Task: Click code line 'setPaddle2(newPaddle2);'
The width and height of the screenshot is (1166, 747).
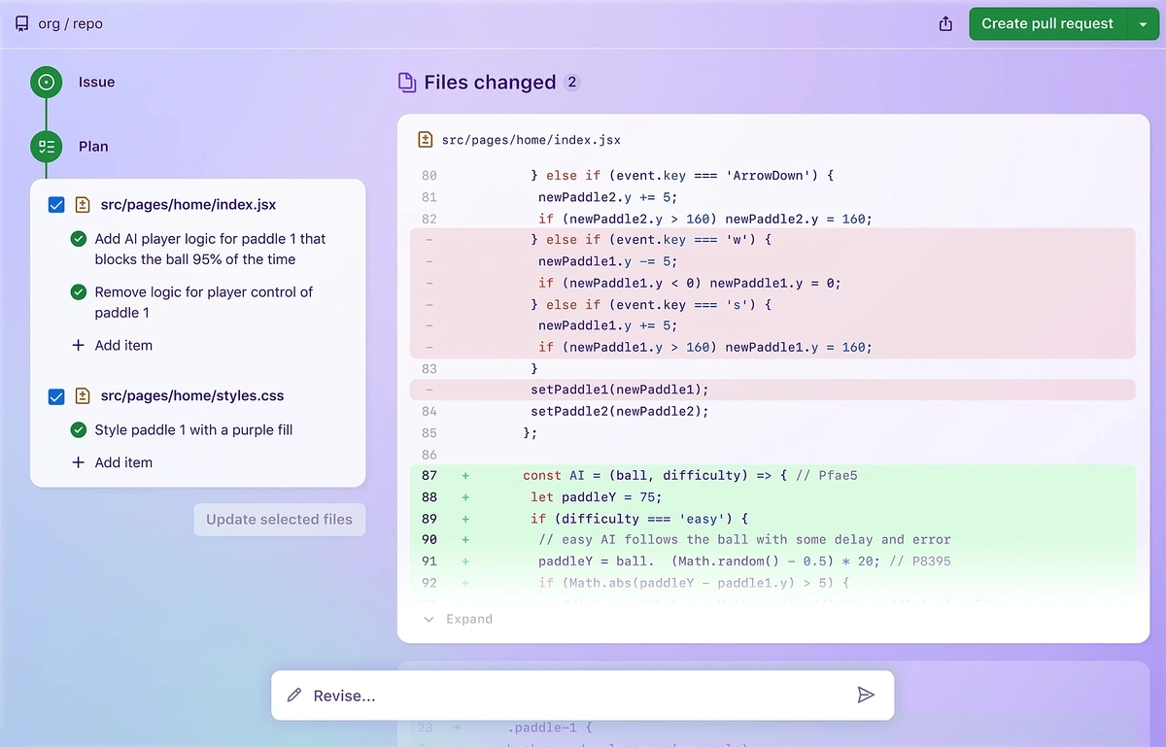Action: pos(620,411)
